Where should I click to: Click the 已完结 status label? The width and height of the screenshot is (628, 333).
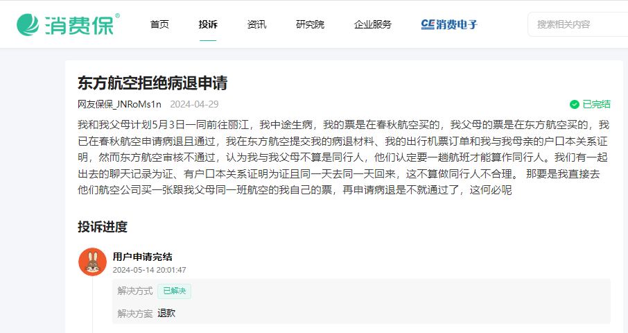(x=596, y=104)
